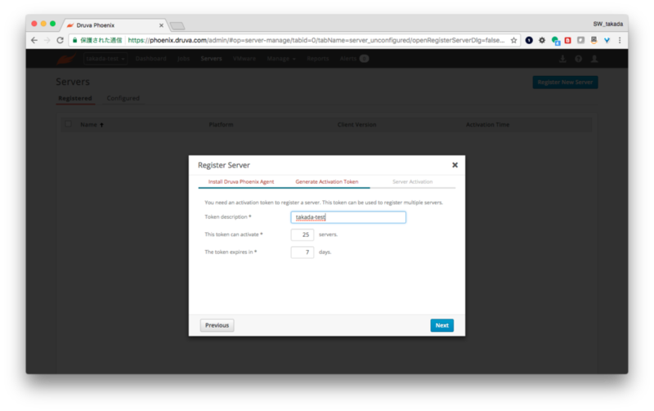Close the Register Server dialog

455,165
